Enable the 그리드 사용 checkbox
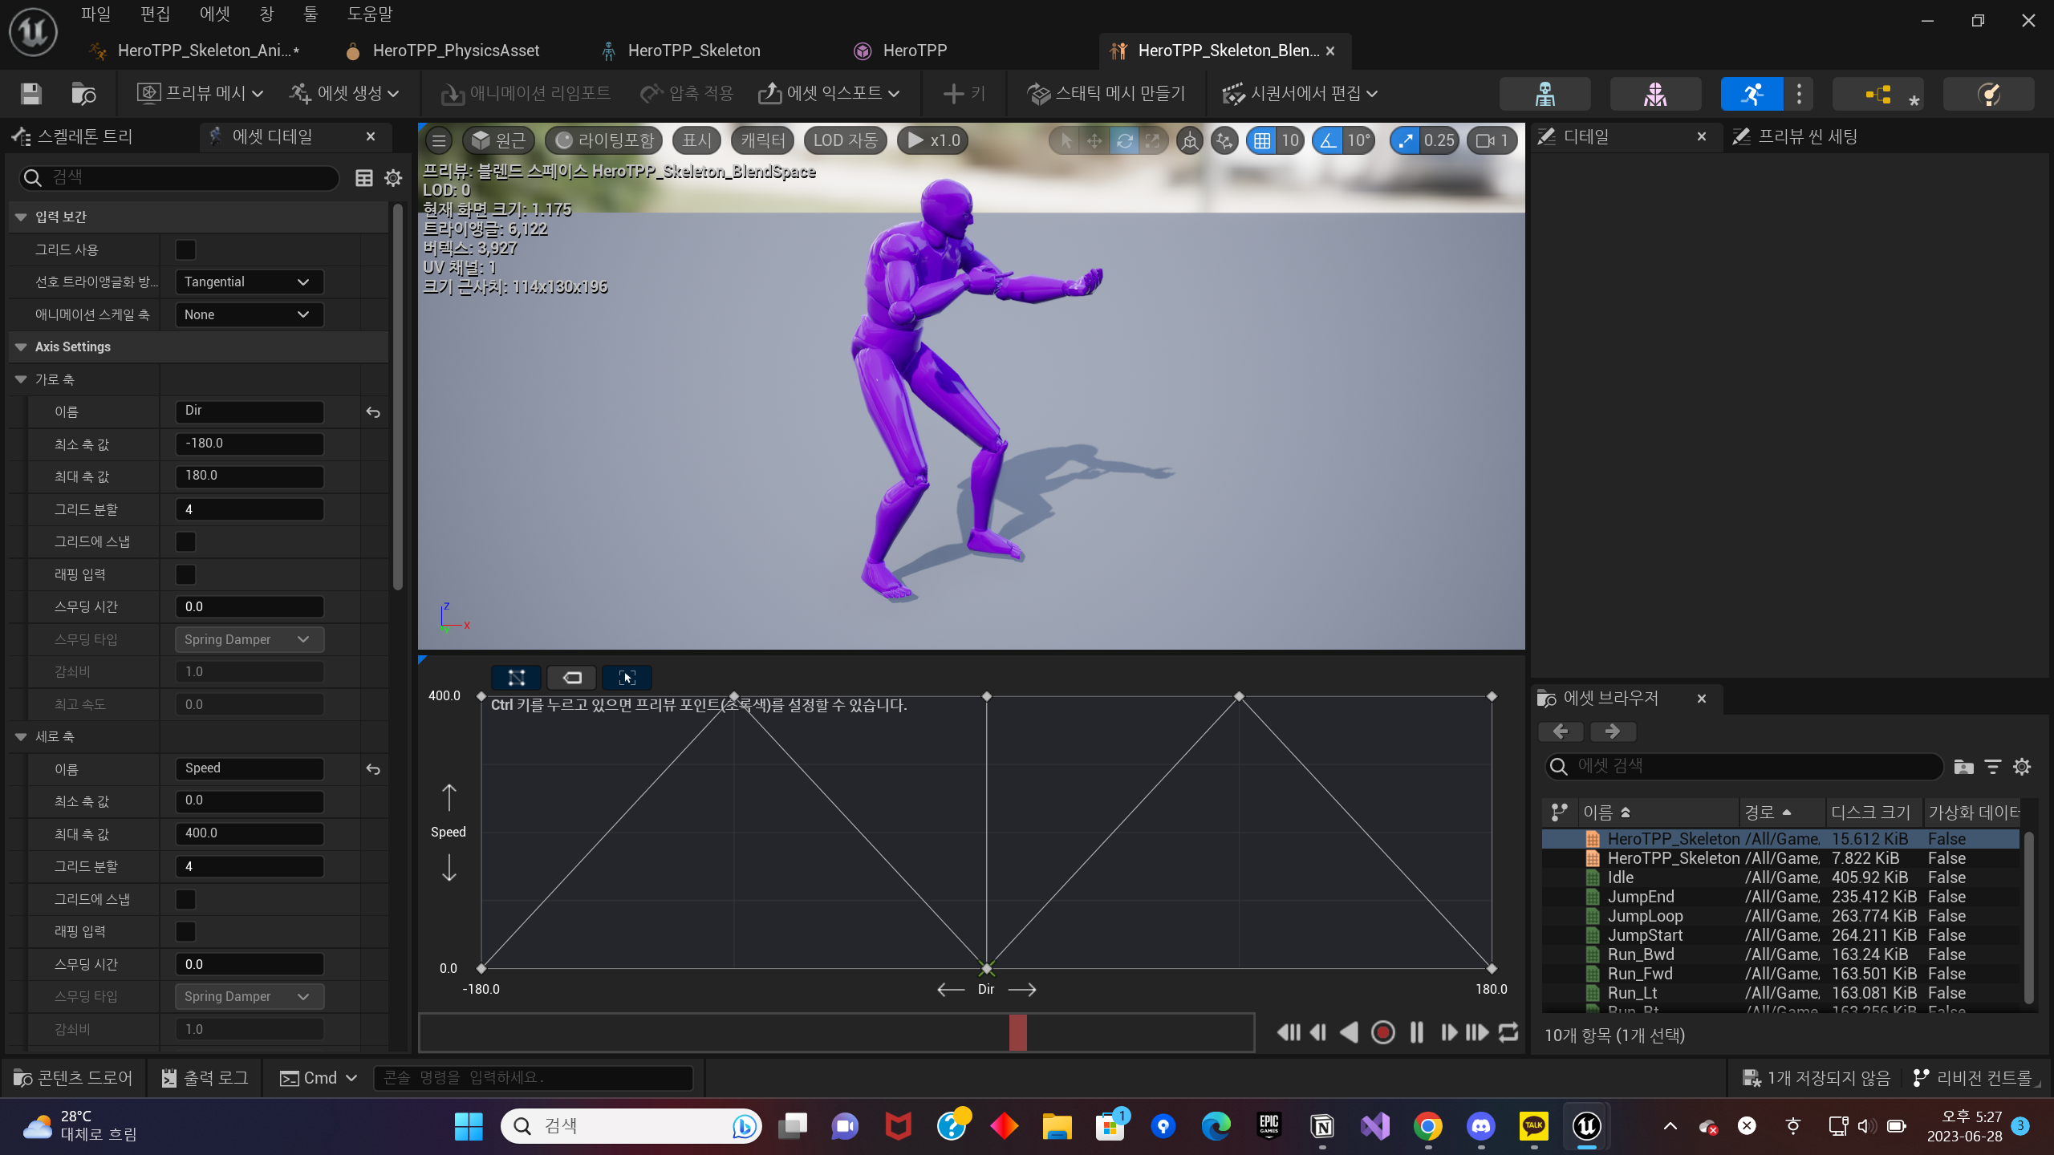This screenshot has width=2054, height=1155. tap(185, 249)
